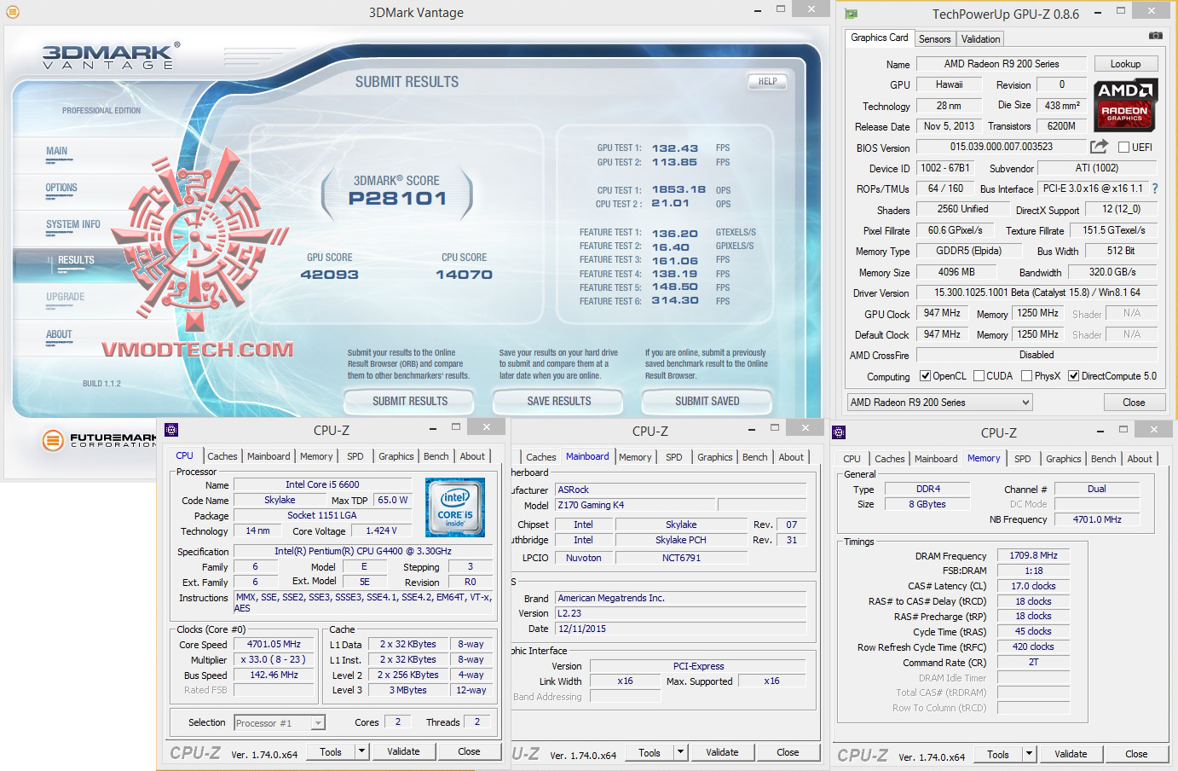Click the AMD Radeon Graphics logo
Image resolution: width=1178 pixels, height=771 pixels.
coord(1124,105)
